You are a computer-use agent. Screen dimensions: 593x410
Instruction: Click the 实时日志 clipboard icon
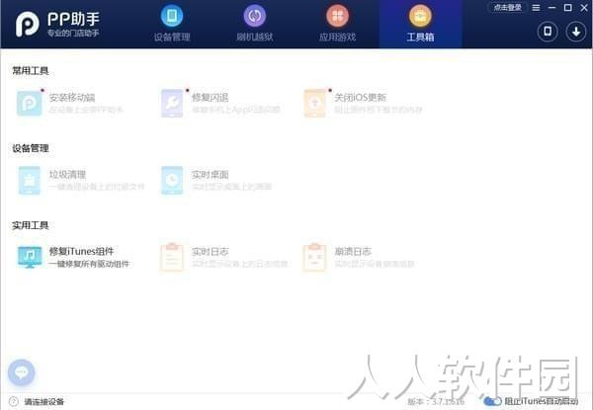(172, 257)
